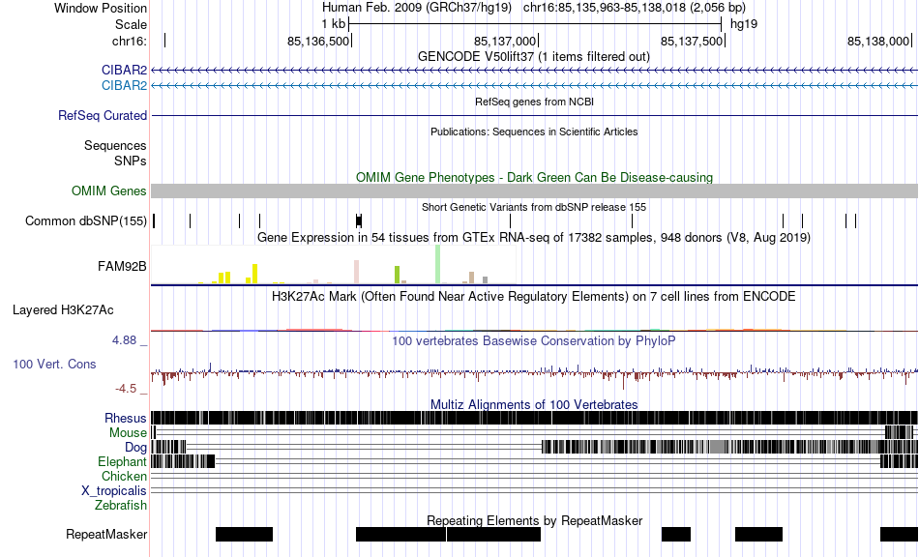This screenshot has width=919, height=557.
Task: Open RefSeq genes from NCBI title
Action: click(534, 102)
